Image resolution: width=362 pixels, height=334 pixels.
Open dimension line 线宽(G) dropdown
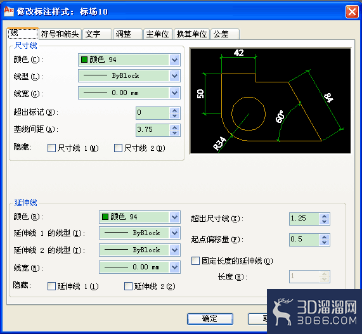[x=175, y=93]
